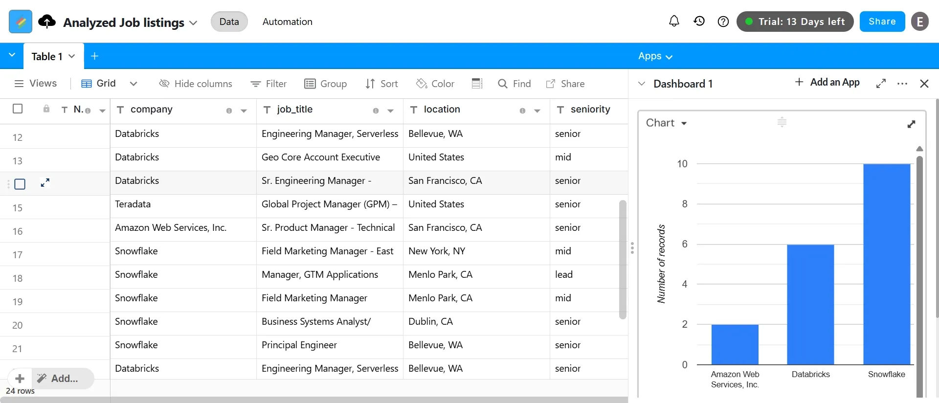Expand dashboard to fullscreen
Image resolution: width=939 pixels, height=403 pixels.
click(881, 84)
